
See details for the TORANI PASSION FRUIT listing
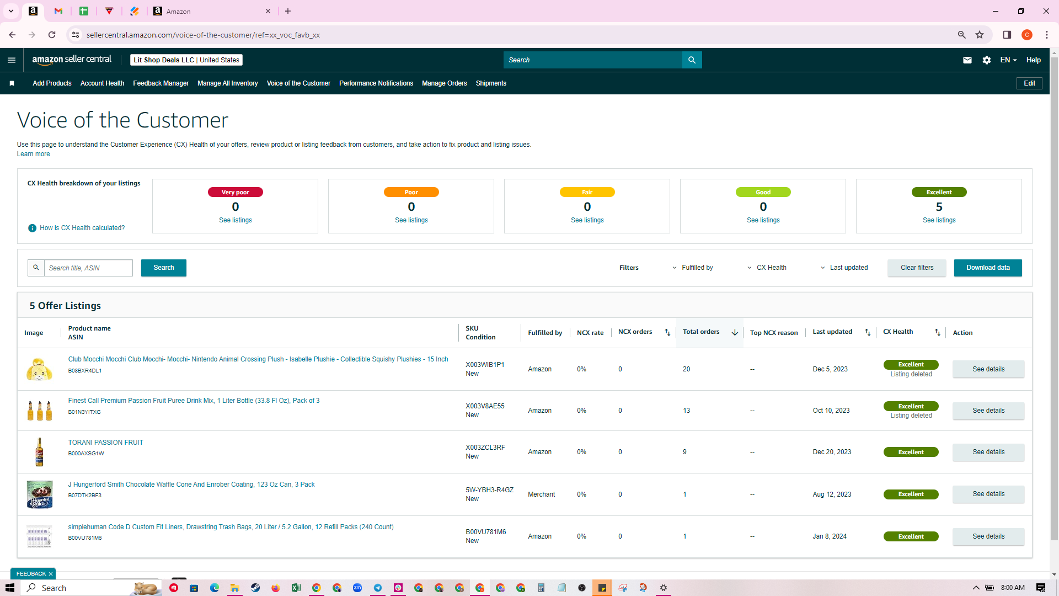point(988,452)
